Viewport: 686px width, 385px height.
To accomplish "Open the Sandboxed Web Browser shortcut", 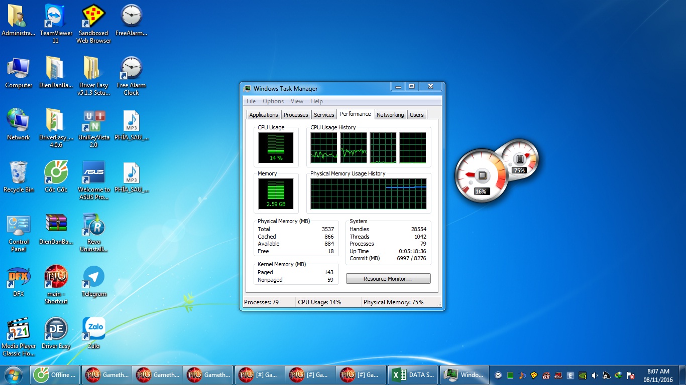I will [x=93, y=17].
